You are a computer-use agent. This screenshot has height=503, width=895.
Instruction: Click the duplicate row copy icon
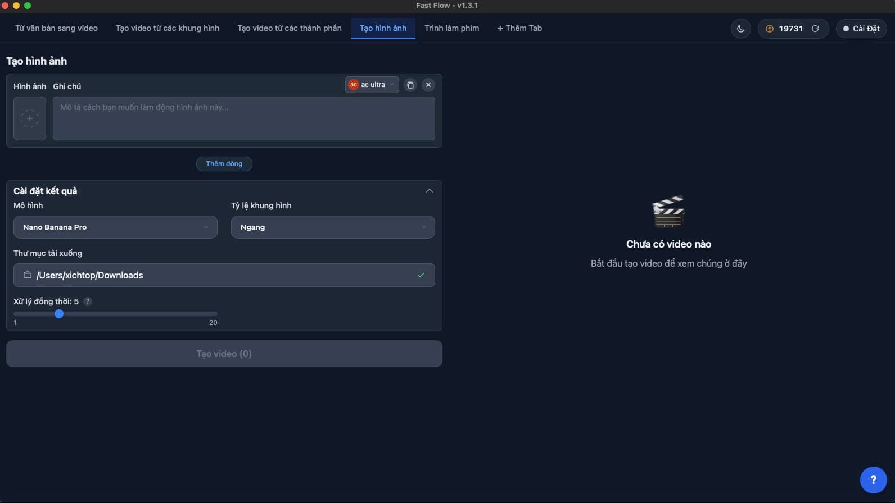coord(410,85)
